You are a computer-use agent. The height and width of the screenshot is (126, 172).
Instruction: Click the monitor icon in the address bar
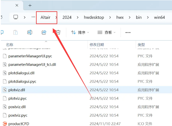16,17
